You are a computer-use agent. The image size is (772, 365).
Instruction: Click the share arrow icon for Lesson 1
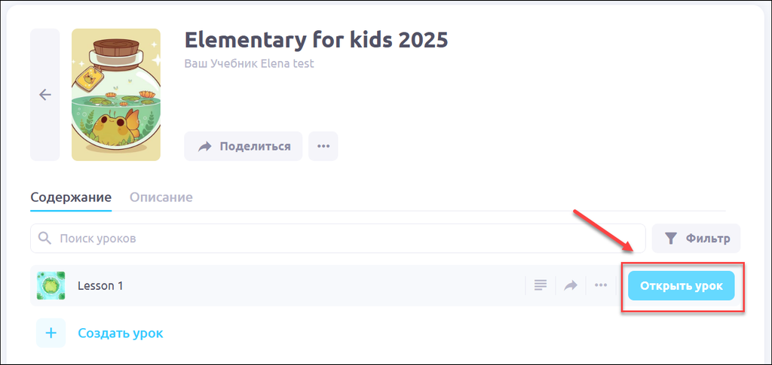[571, 285]
